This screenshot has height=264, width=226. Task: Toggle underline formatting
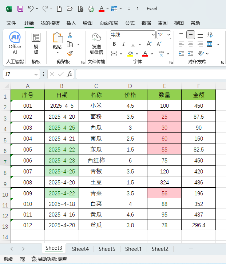coord(133,44)
